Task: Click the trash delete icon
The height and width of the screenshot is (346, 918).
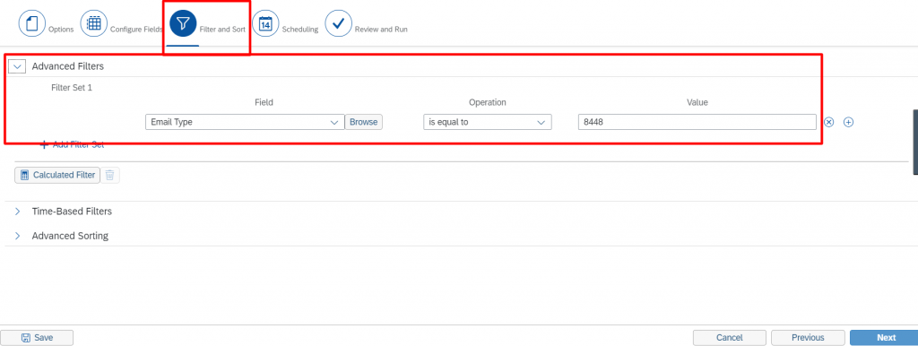Action: pos(109,175)
